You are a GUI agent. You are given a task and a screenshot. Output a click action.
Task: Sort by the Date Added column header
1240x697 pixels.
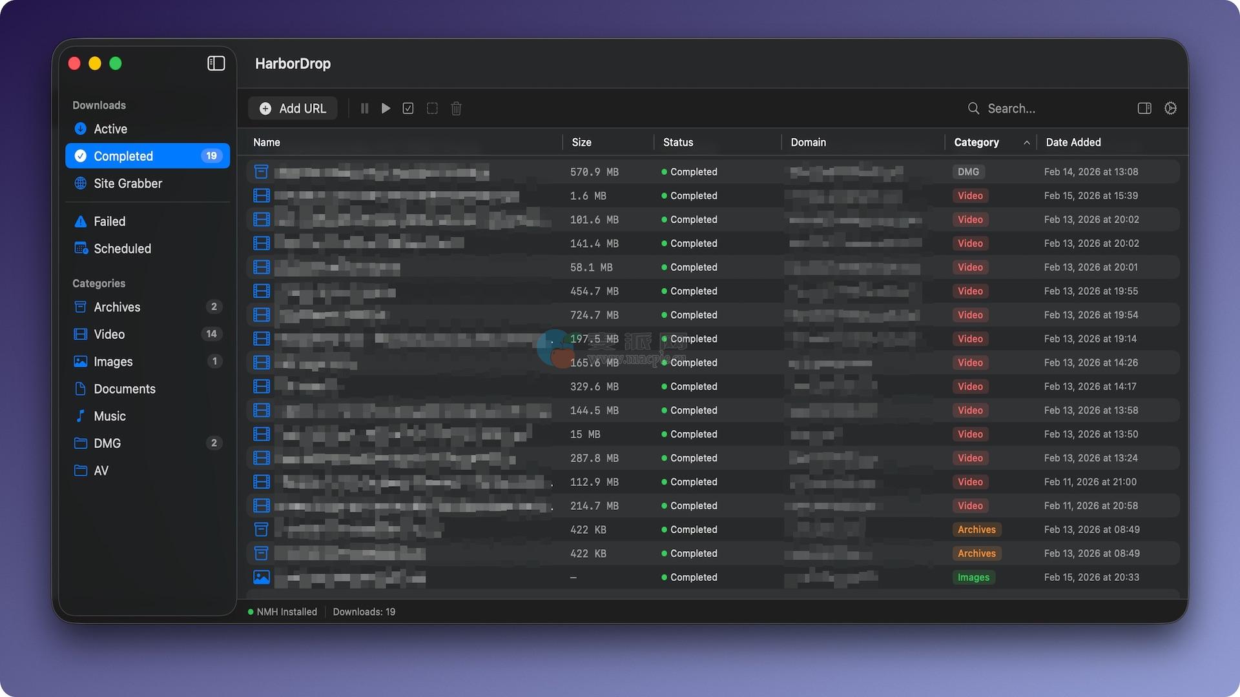click(x=1073, y=143)
